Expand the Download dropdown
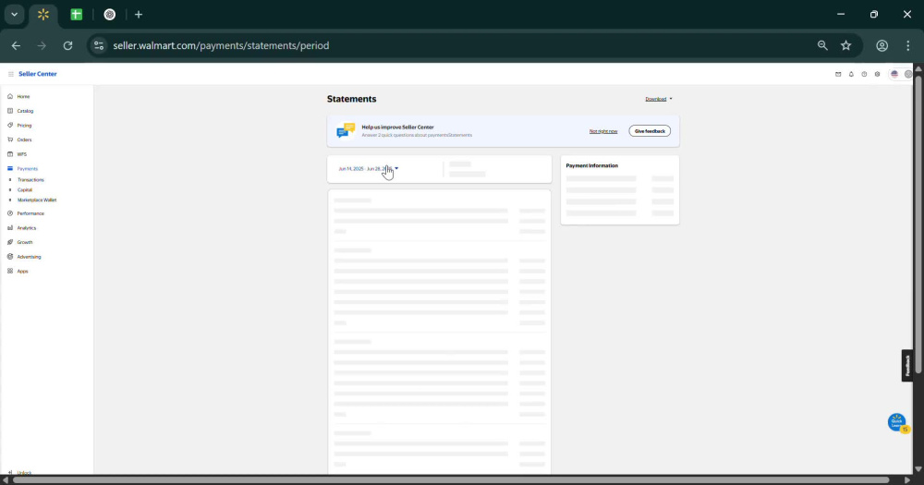Screen dimensions: 924x485 [x=659, y=99]
